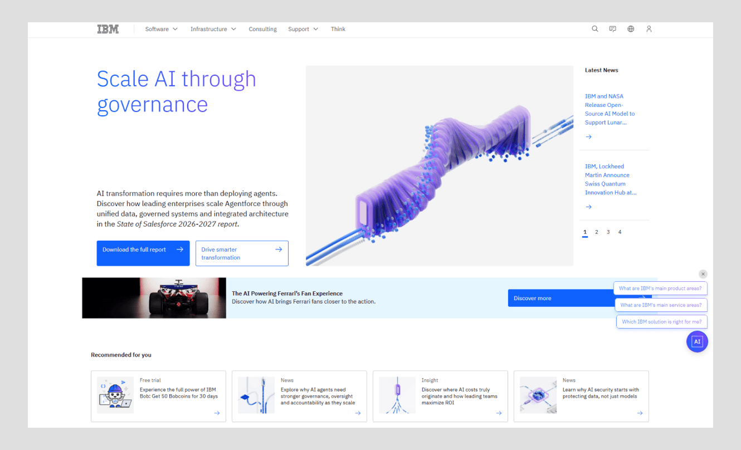
Task: Click the 'Scale AI through governance' heading
Action: pos(177,91)
